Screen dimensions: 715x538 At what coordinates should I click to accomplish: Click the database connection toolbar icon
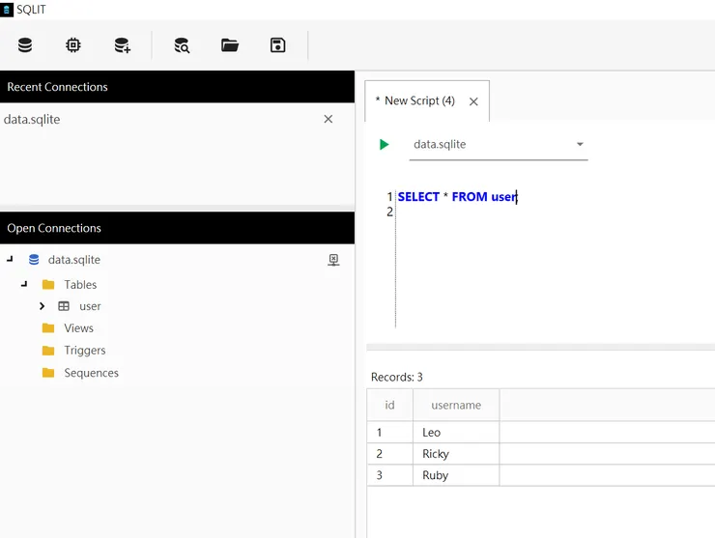25,45
